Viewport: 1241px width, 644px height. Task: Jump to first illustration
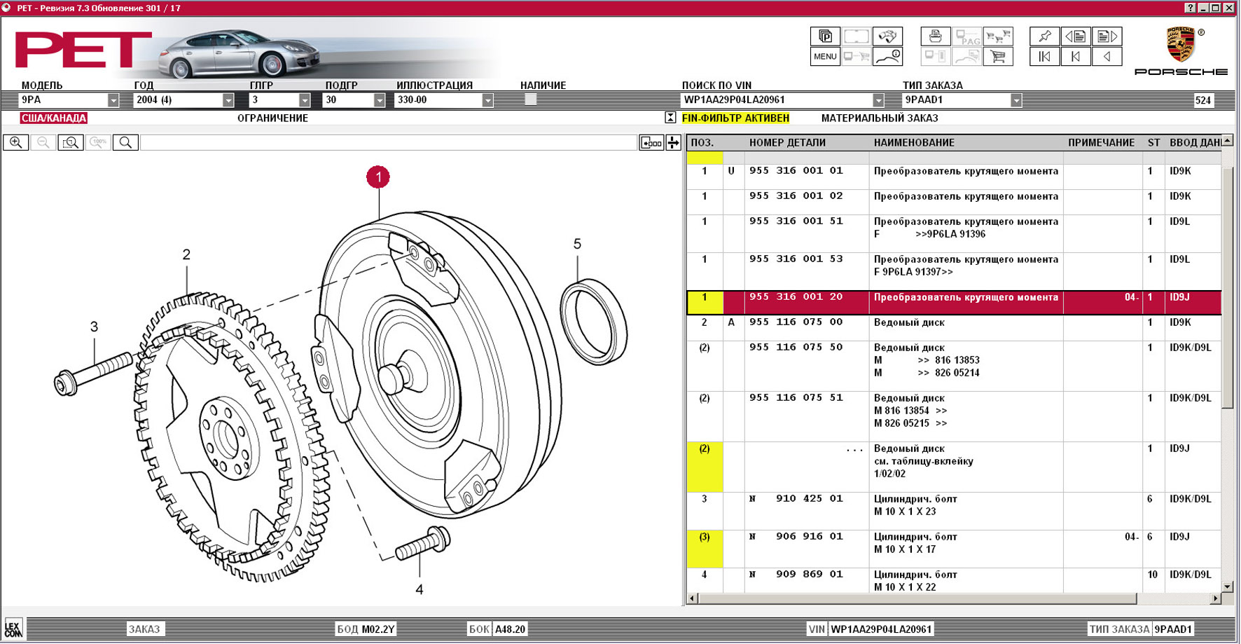pos(1044,57)
